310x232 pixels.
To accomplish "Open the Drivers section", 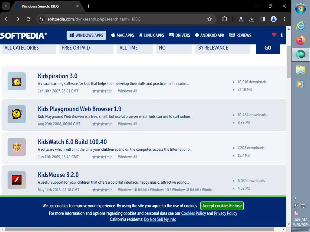I will [180, 35].
